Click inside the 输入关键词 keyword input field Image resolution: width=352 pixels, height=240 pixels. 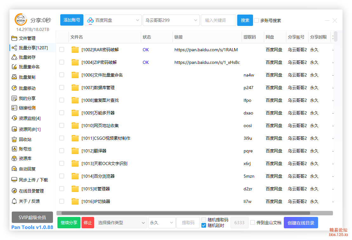[x=218, y=20]
